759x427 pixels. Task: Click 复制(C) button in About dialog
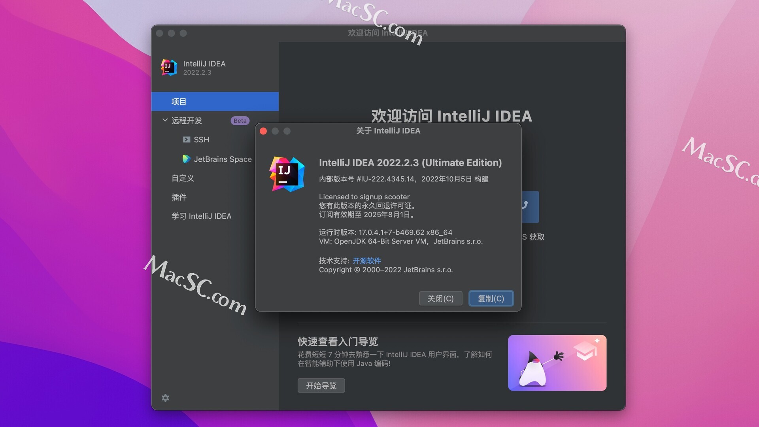coord(491,299)
